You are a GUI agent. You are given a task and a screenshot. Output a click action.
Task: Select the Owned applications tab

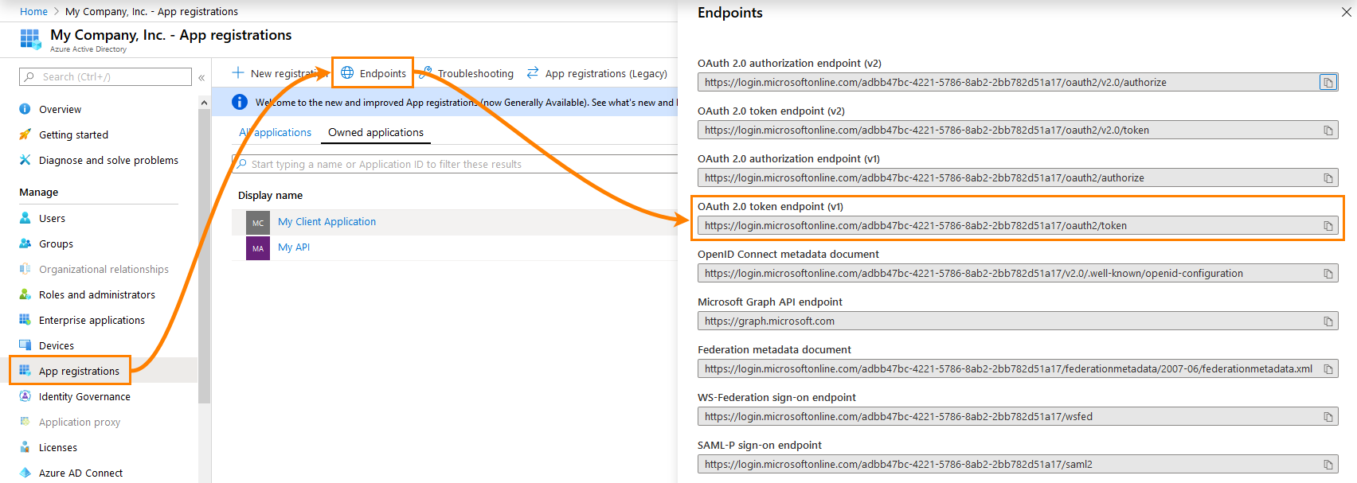[x=376, y=133]
